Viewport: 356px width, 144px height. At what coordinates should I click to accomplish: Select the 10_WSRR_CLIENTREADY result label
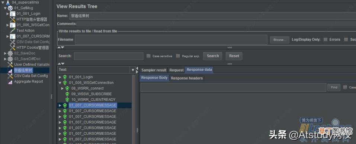(x=93, y=99)
